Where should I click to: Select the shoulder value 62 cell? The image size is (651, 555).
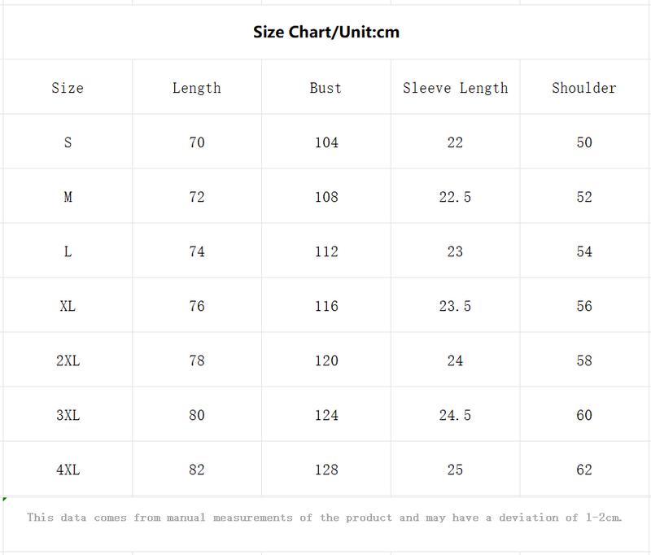[x=584, y=469]
